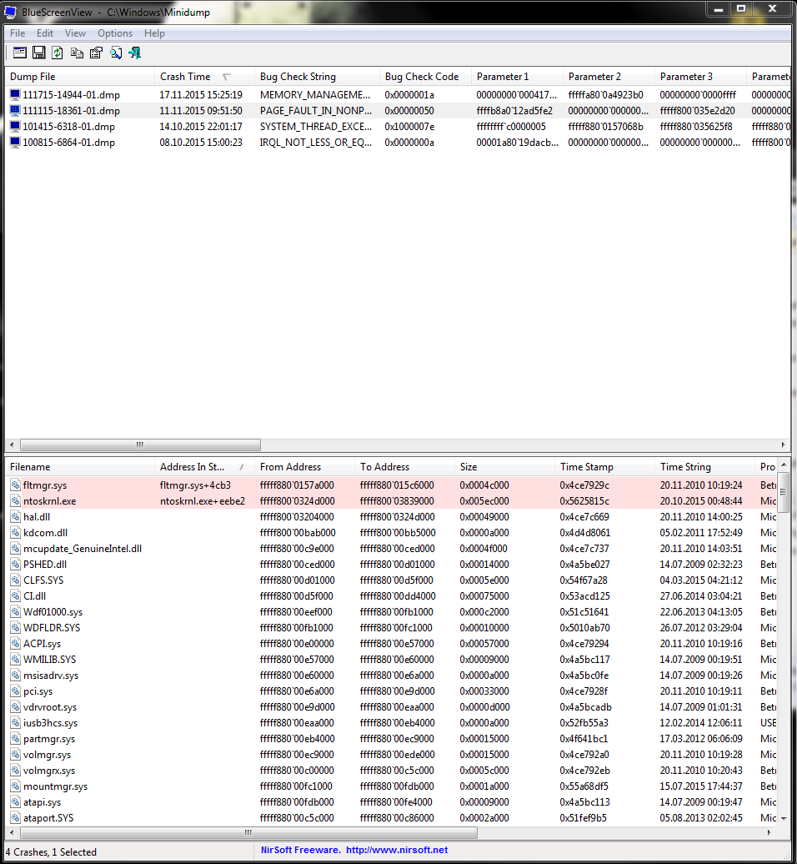Click the '4 Crashes, 1 Selected' status text

(51, 852)
